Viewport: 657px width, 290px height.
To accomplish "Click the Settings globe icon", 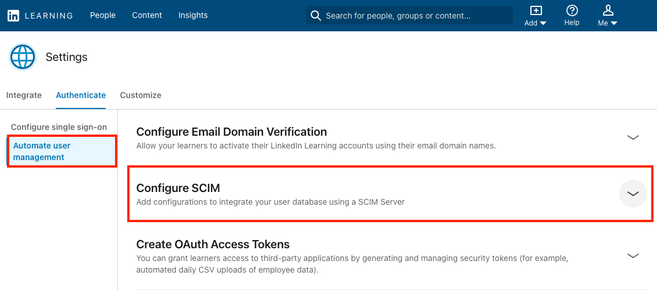I will 23,57.
